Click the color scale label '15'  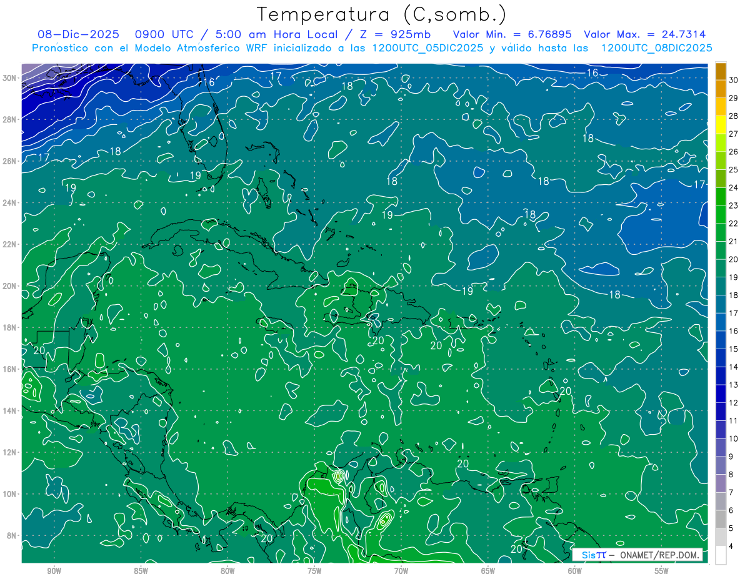(734, 349)
